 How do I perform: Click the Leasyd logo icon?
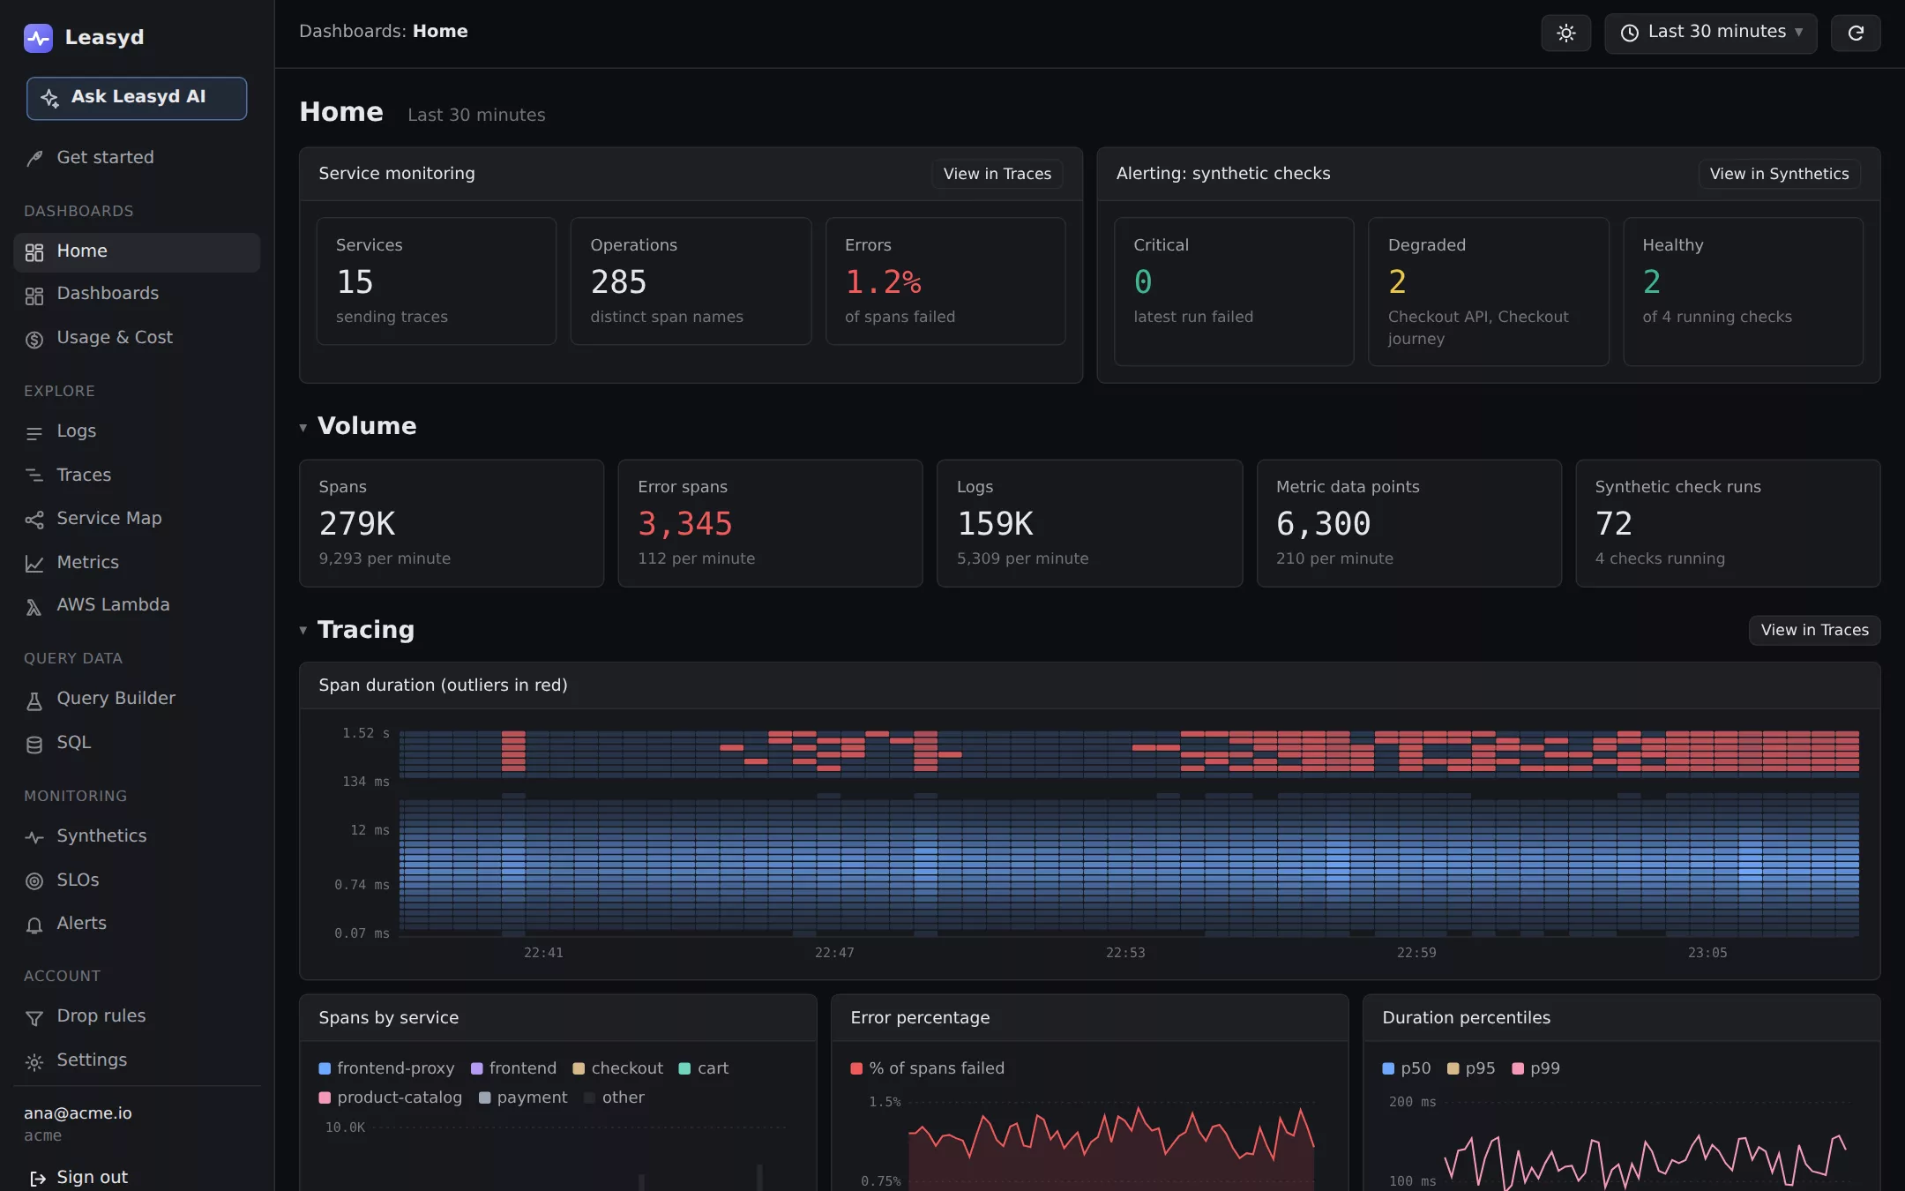(x=38, y=38)
